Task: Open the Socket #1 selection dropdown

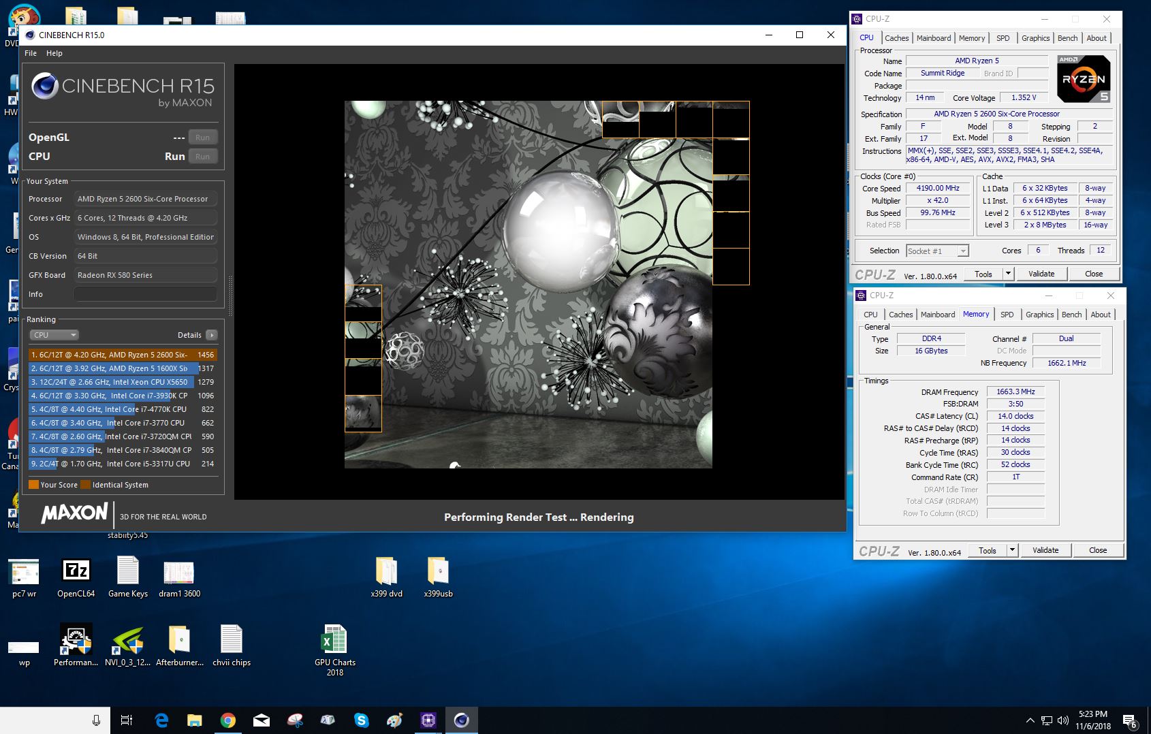Action: tap(937, 251)
